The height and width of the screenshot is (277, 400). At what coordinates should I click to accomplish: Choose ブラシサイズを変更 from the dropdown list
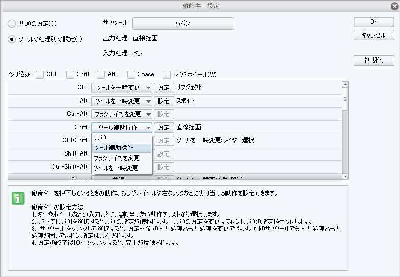point(122,158)
